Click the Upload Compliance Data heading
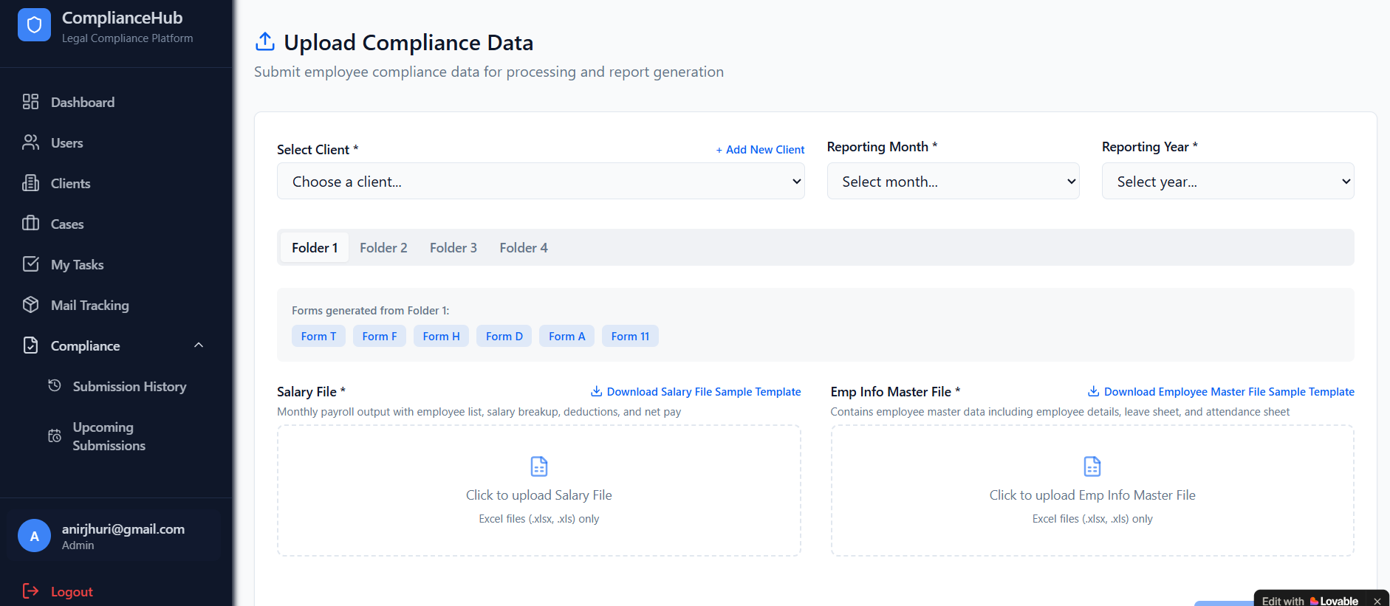 [x=408, y=42]
